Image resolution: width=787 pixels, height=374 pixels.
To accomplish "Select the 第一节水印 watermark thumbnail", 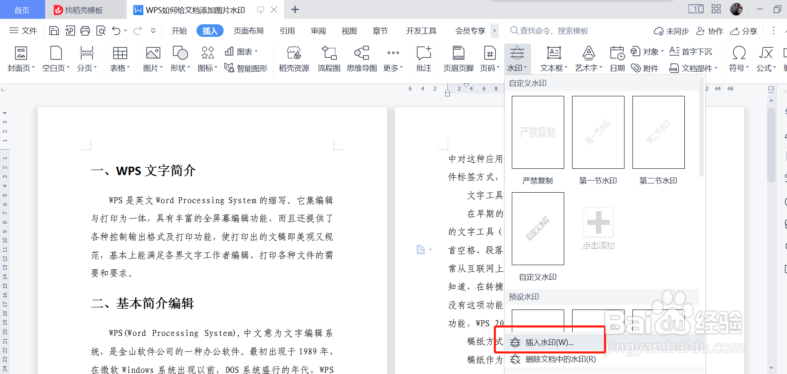I will coord(598,132).
